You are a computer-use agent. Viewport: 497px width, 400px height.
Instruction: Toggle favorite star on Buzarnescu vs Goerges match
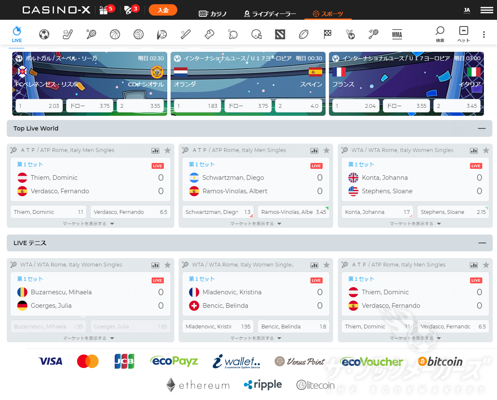(x=167, y=265)
